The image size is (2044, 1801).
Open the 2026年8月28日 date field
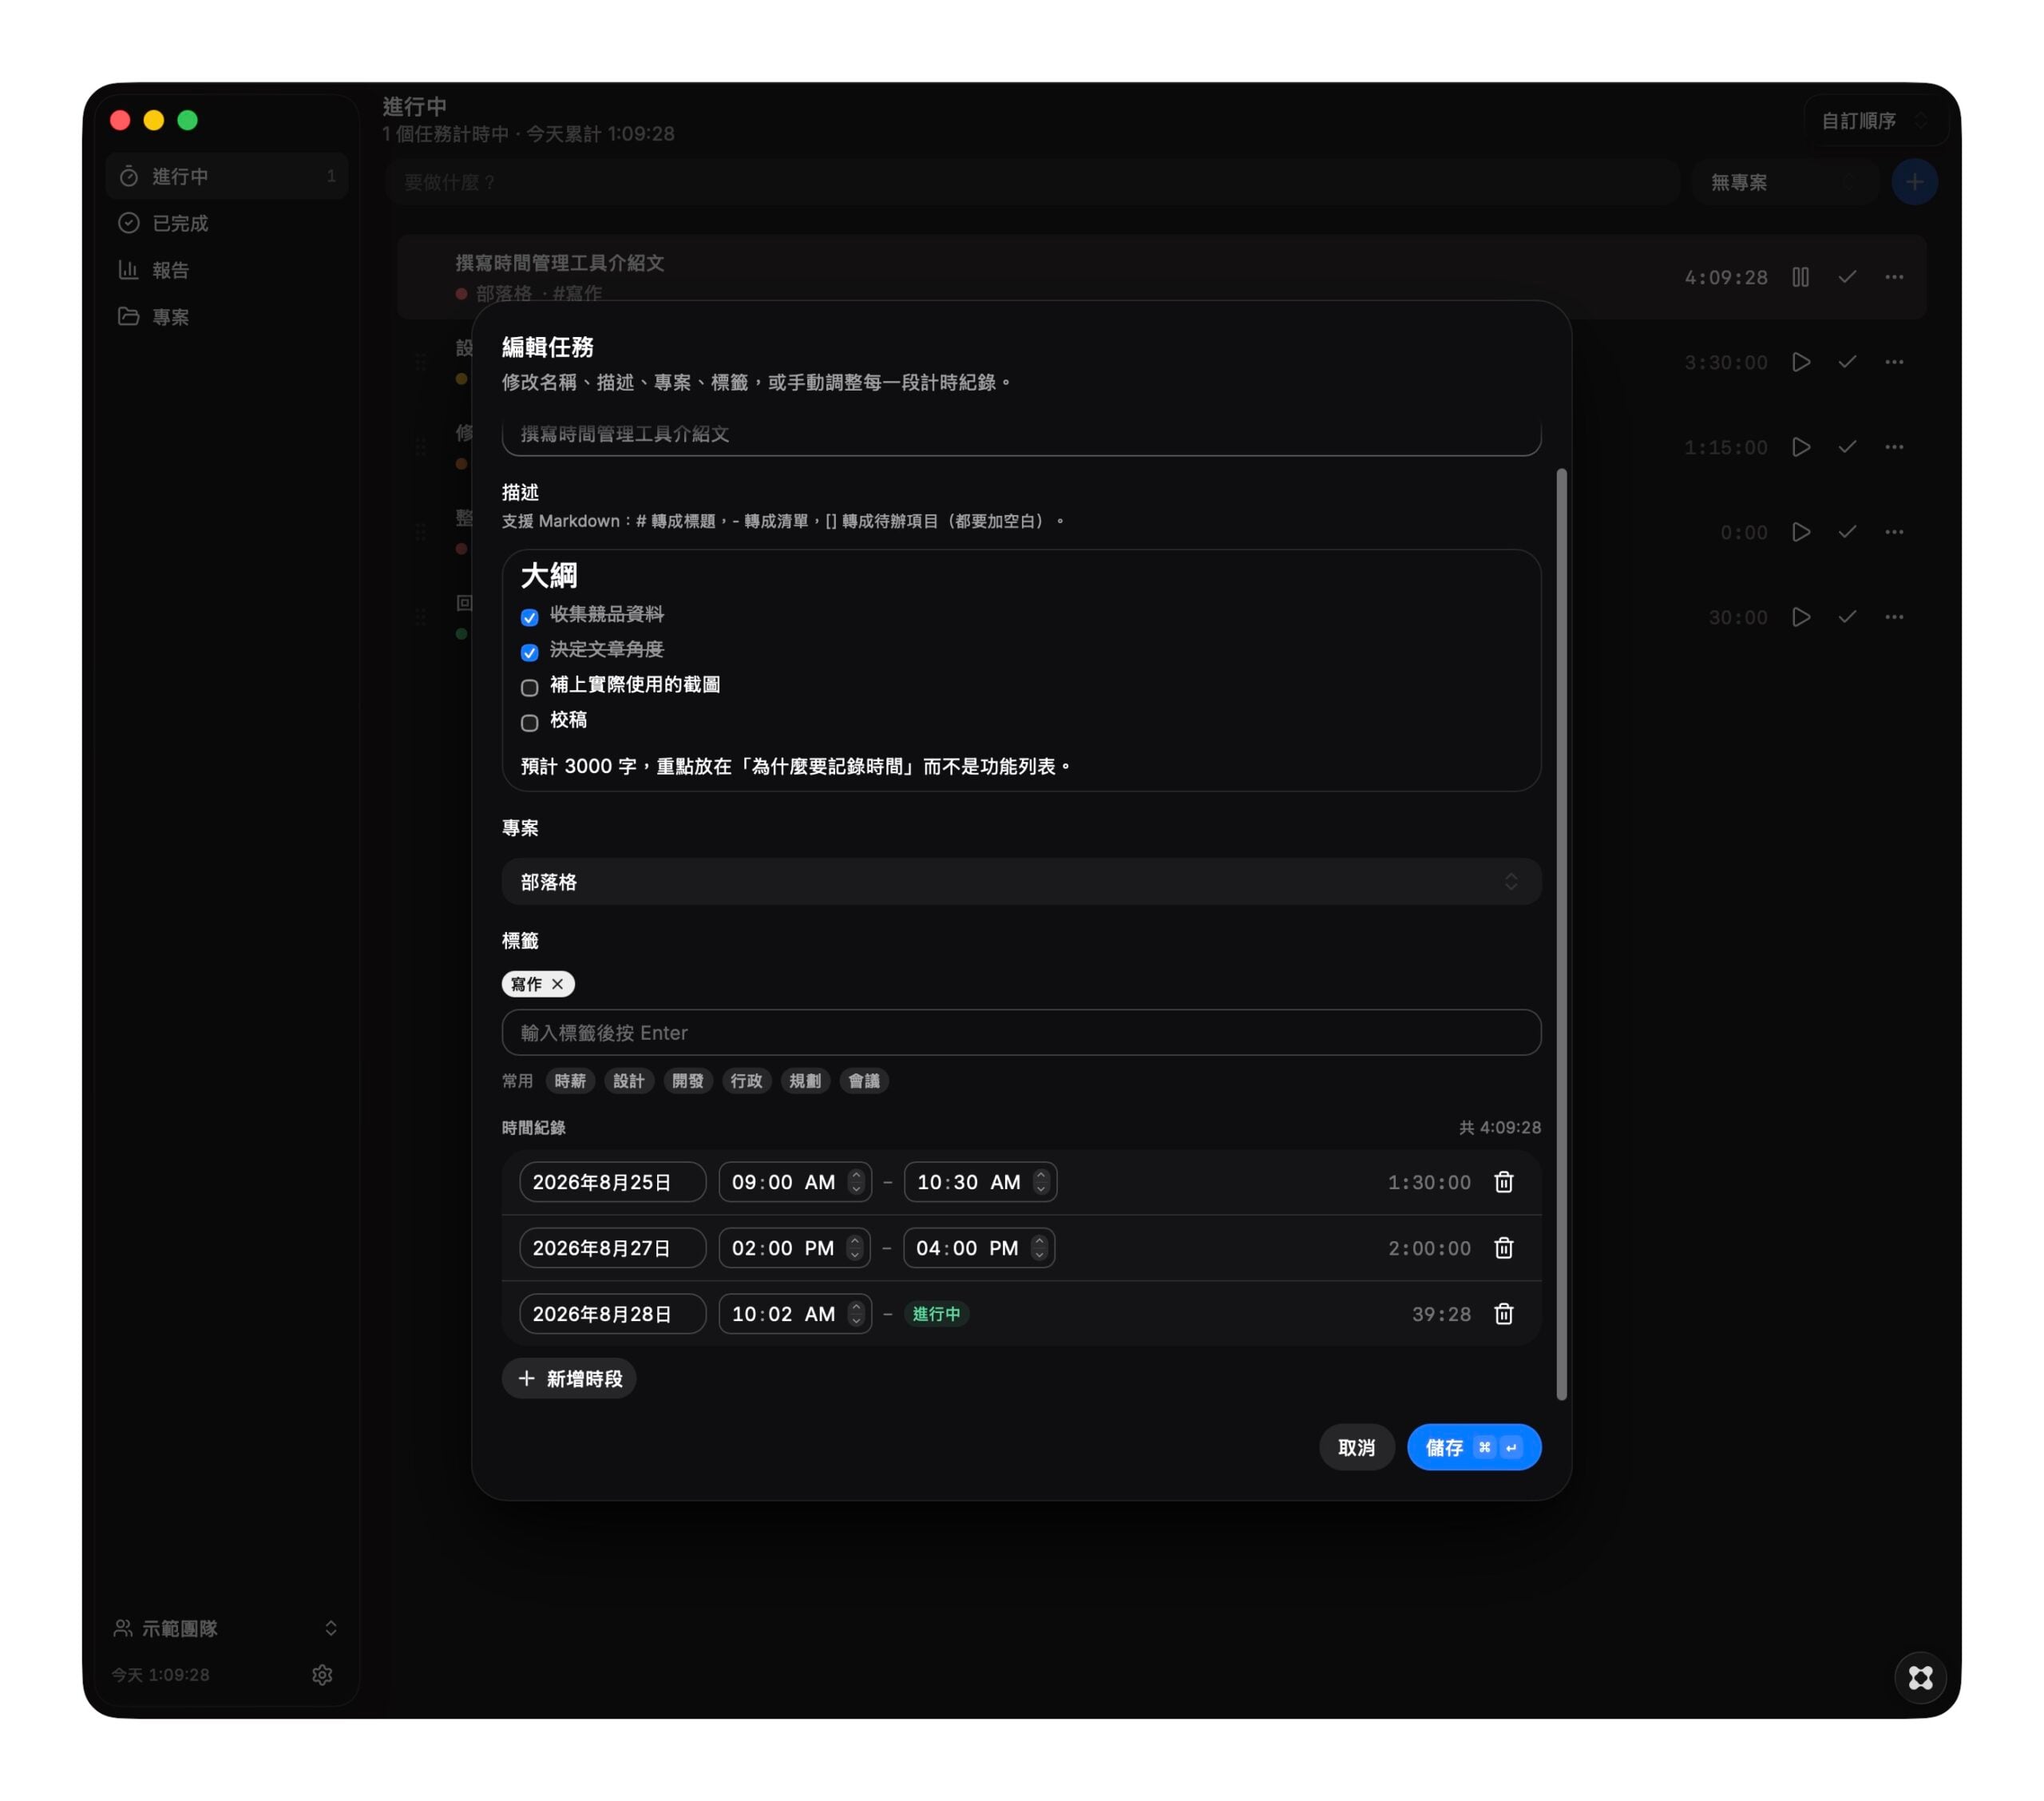tap(612, 1314)
